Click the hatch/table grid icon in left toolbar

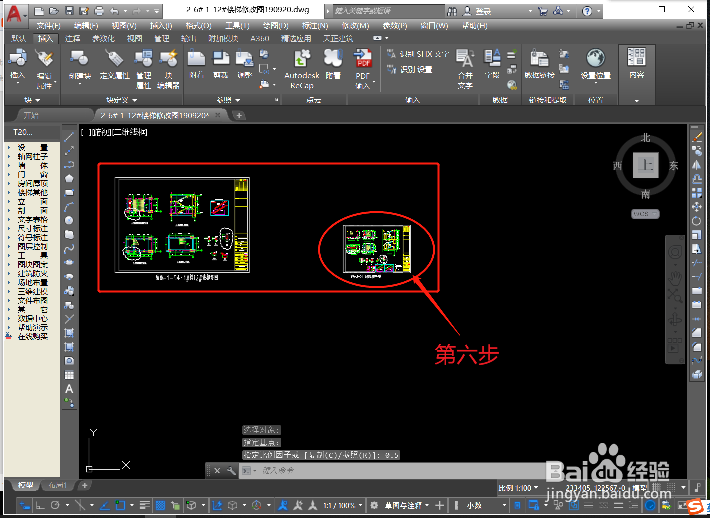coord(69,375)
